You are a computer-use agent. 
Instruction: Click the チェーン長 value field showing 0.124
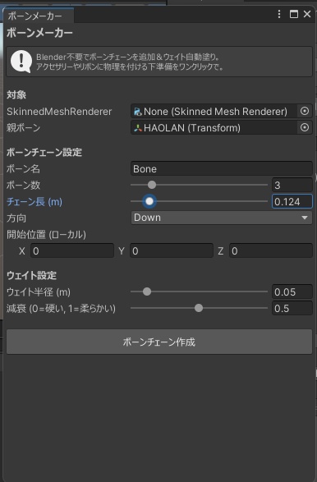pyautogui.click(x=292, y=201)
